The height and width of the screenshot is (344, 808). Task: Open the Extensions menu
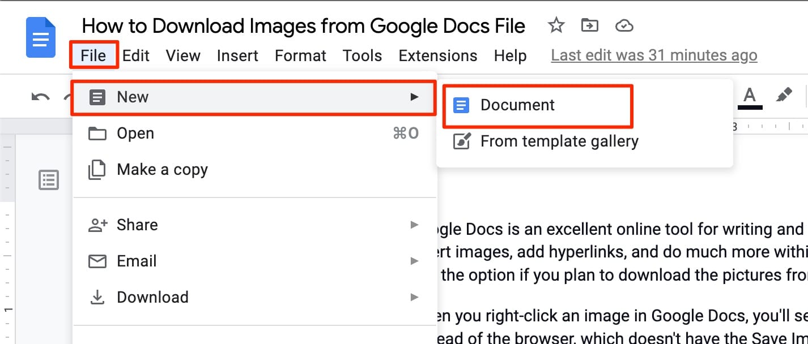(437, 55)
